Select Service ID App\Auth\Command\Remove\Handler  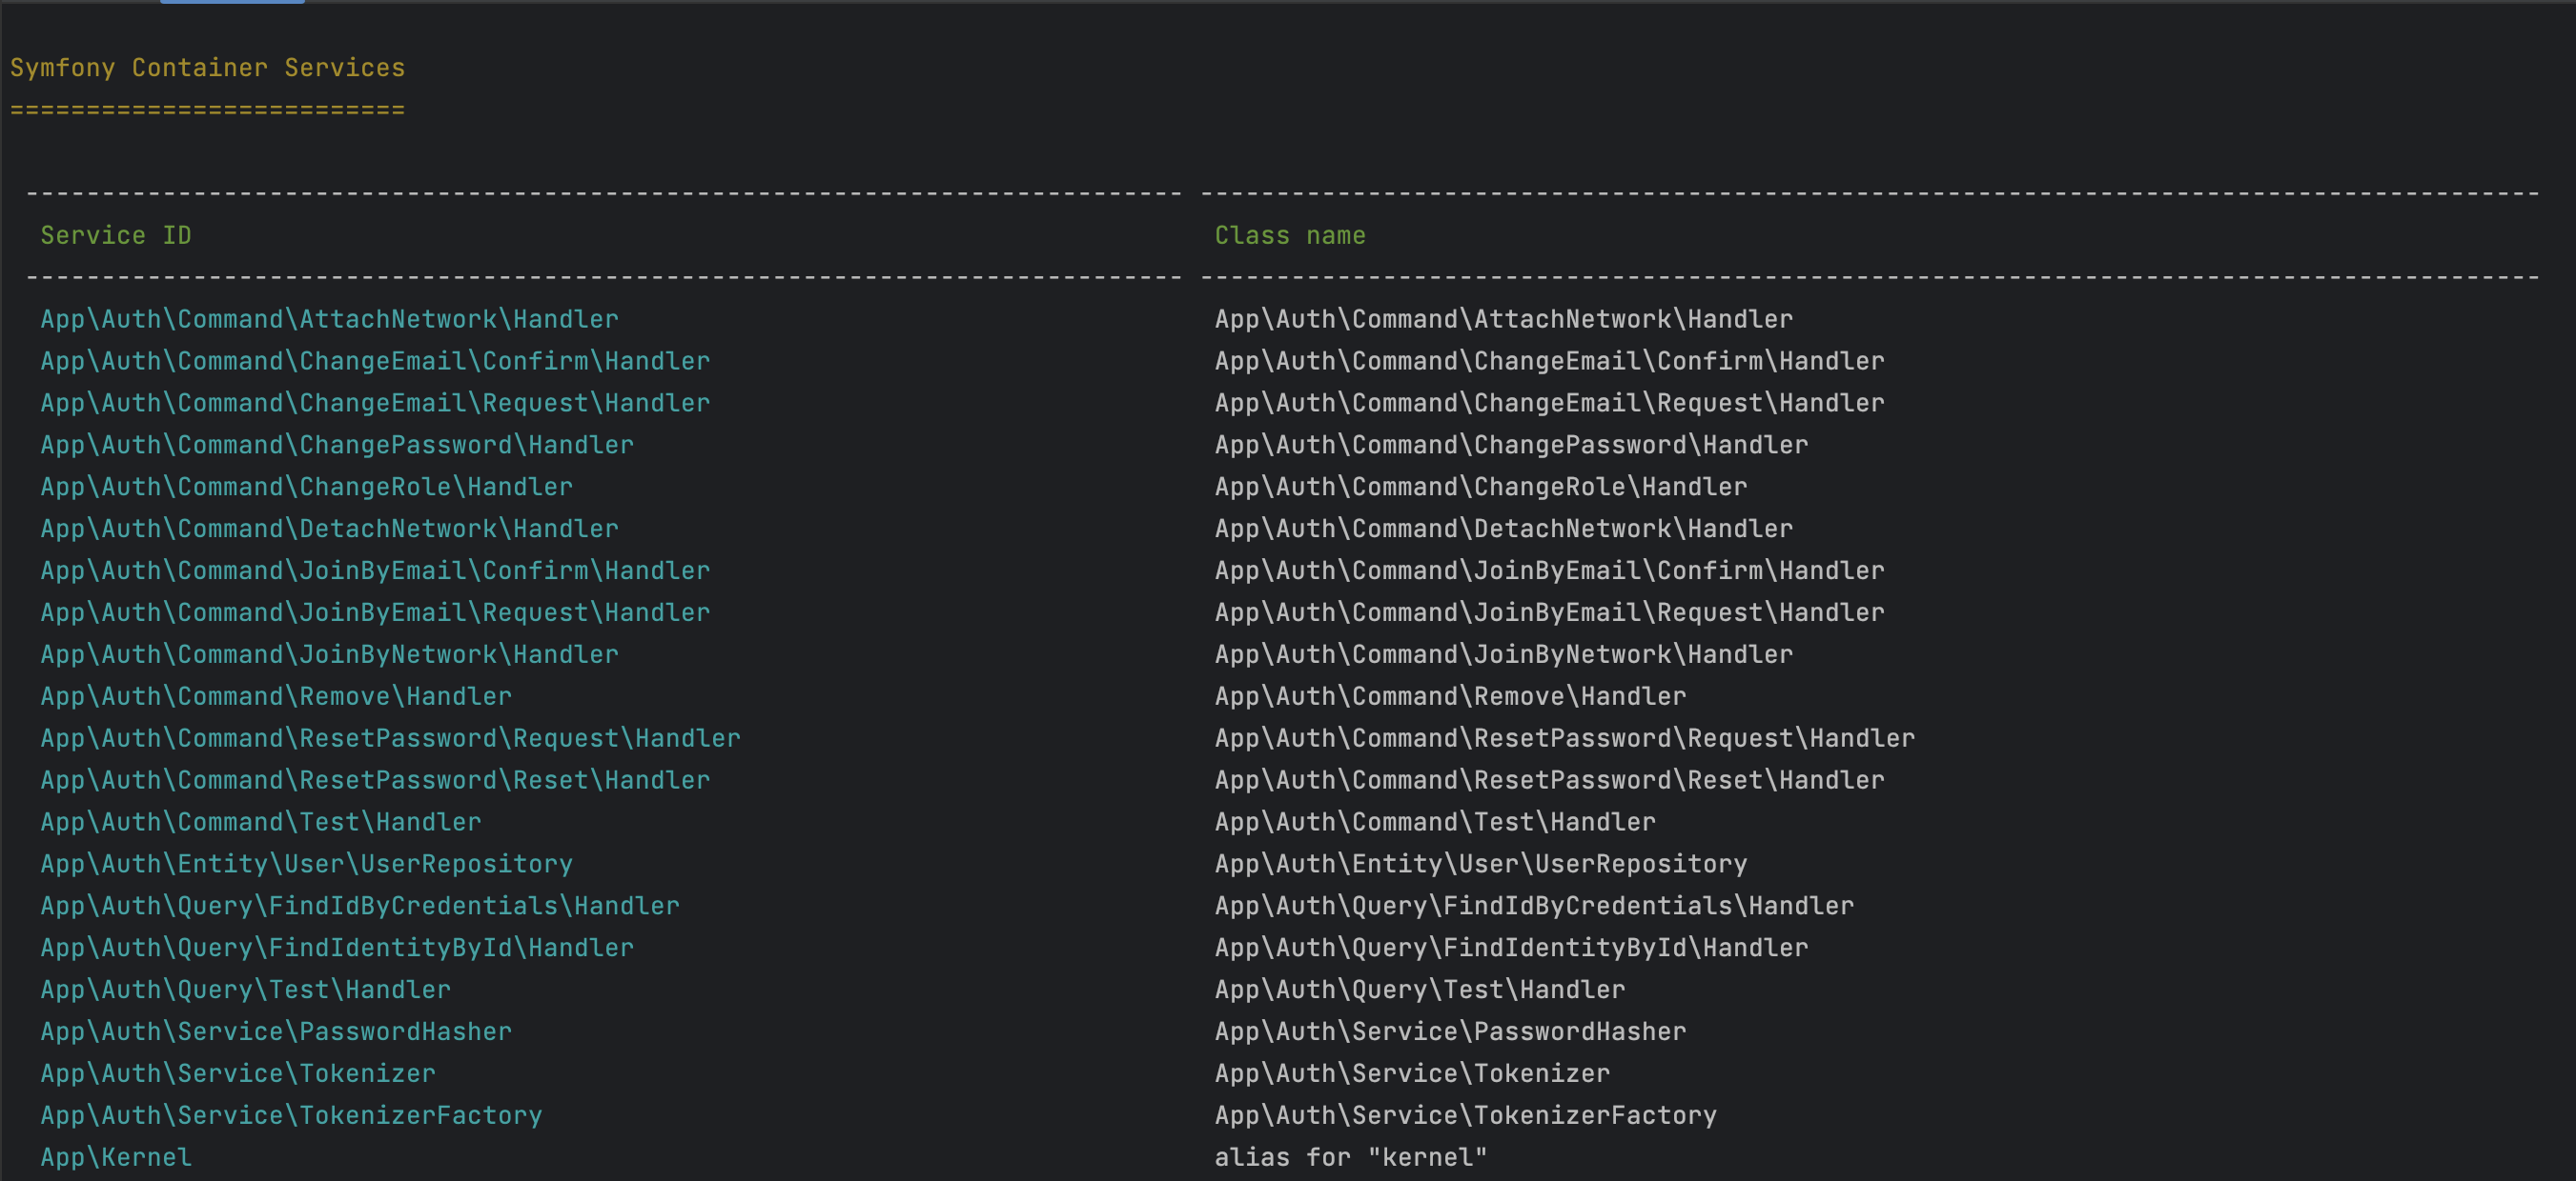pyautogui.click(x=276, y=697)
